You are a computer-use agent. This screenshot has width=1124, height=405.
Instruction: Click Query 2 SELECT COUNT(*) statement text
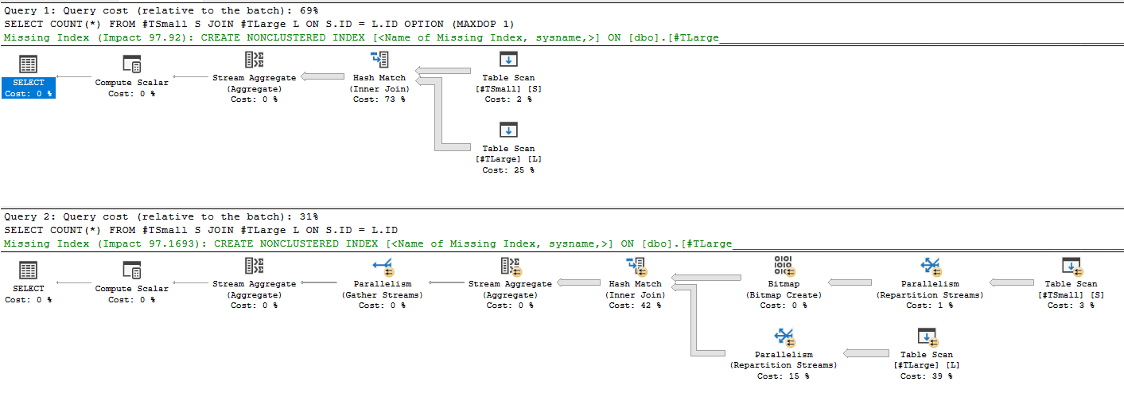click(x=200, y=230)
